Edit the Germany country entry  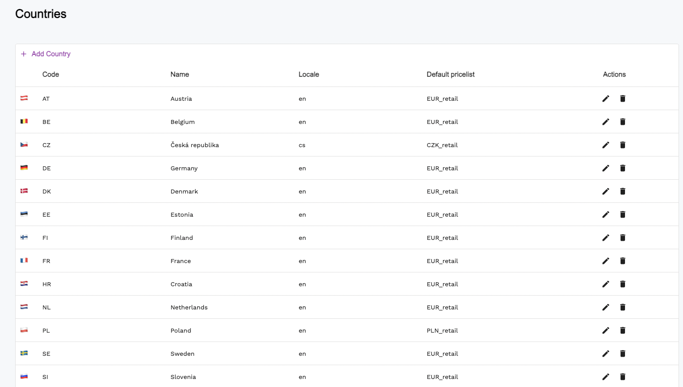click(x=605, y=168)
